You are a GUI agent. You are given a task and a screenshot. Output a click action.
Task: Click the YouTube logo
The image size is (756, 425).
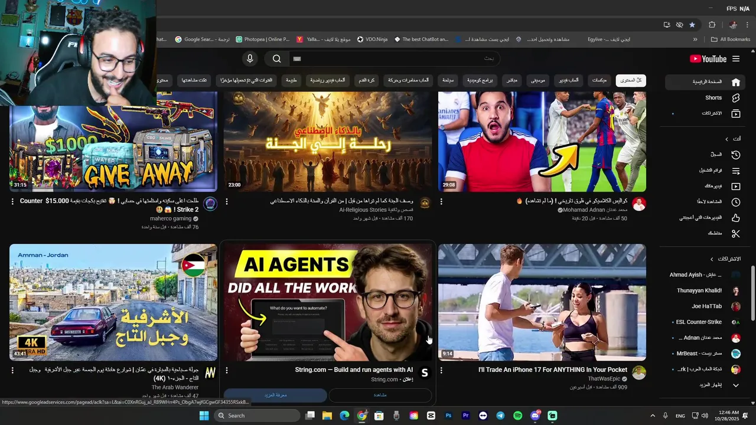708,58
